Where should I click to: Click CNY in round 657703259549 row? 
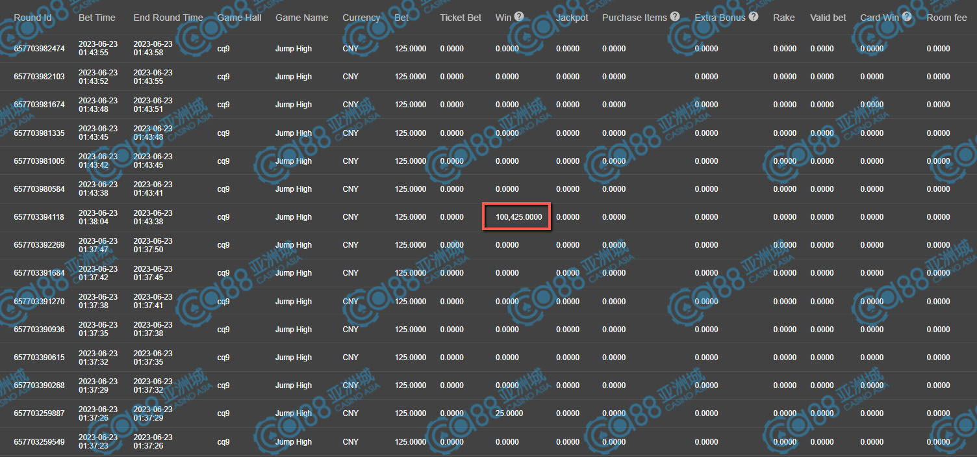coord(351,442)
